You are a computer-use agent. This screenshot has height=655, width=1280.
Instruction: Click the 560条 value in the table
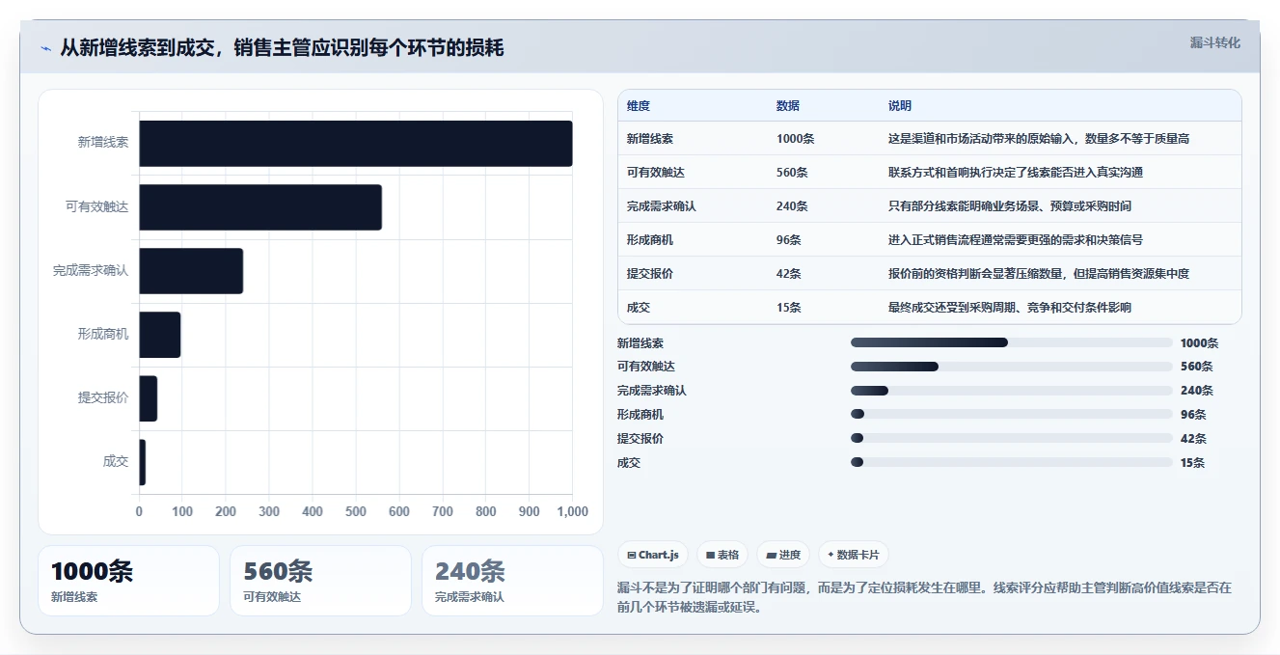pos(792,173)
